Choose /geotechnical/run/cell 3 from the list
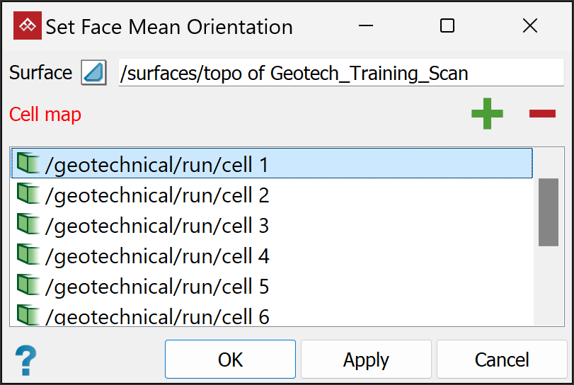 [x=157, y=226]
